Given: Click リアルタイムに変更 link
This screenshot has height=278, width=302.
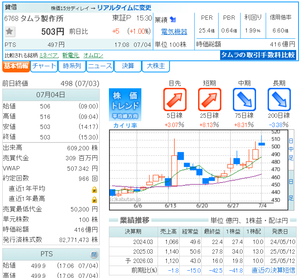Looking at the screenshot, I should pyautogui.click(x=124, y=8).
